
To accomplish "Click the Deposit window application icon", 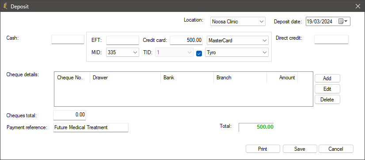I will [5, 6].
